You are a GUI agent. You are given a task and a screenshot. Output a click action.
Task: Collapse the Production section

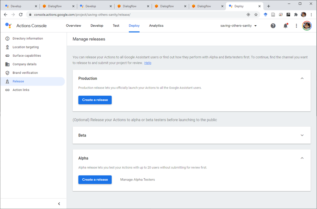(302, 78)
